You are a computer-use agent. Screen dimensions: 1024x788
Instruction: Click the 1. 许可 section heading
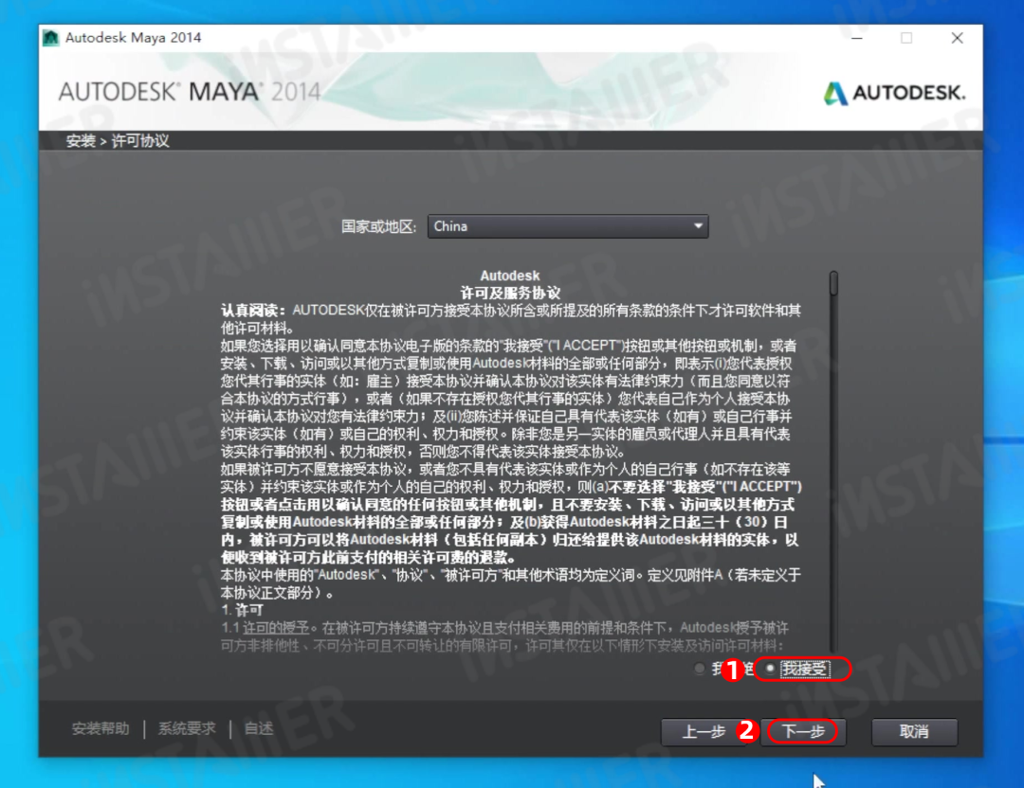pyautogui.click(x=242, y=610)
